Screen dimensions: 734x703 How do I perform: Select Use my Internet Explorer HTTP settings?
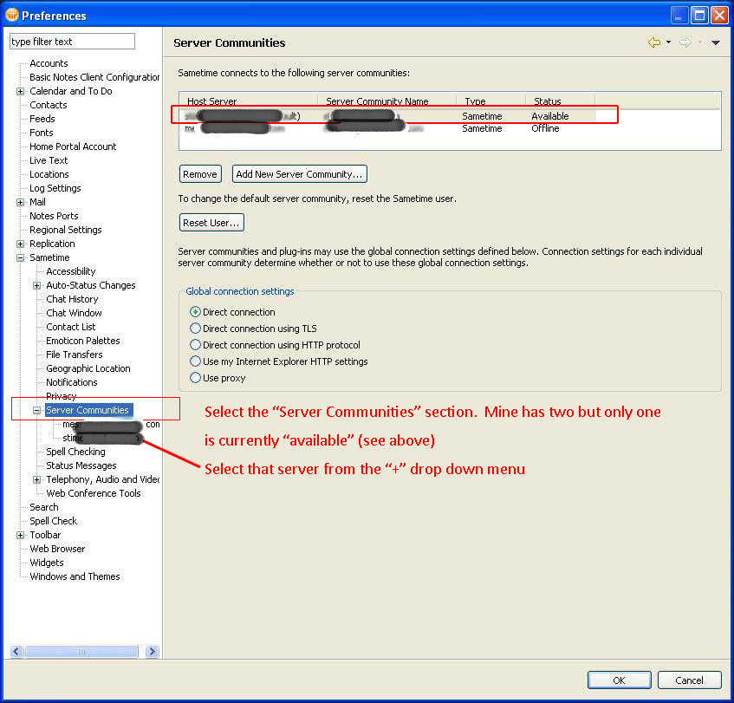point(195,361)
